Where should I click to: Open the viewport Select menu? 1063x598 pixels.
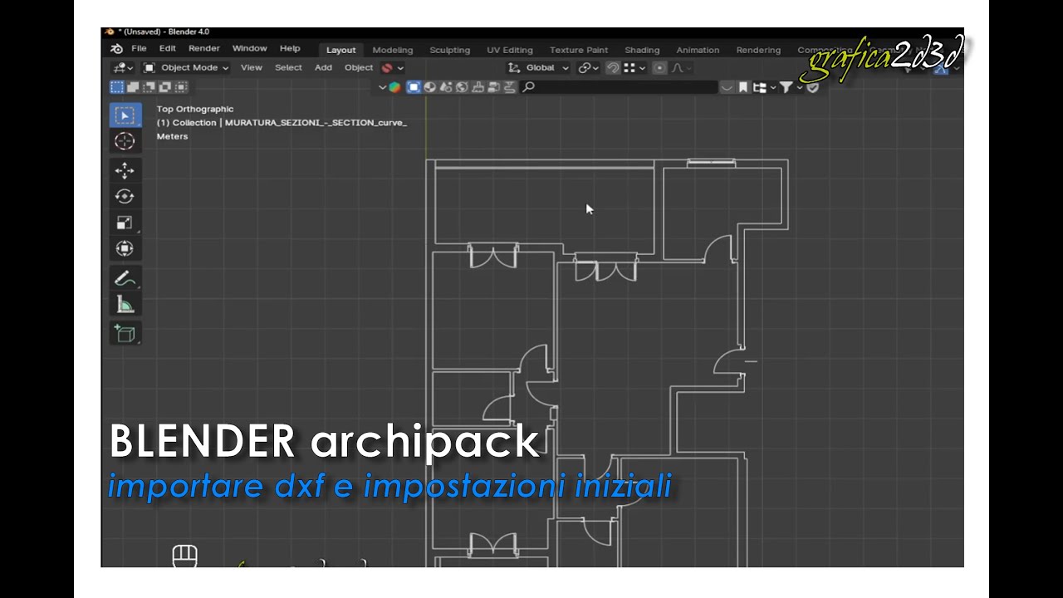[x=288, y=68]
